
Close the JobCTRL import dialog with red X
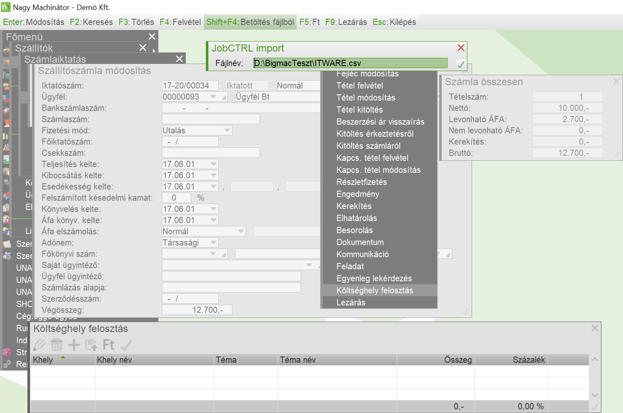click(x=461, y=48)
